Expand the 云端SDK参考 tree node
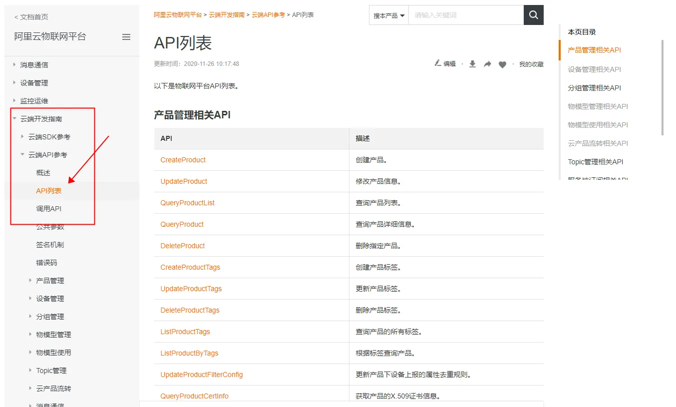The height and width of the screenshot is (407, 676). (22, 136)
